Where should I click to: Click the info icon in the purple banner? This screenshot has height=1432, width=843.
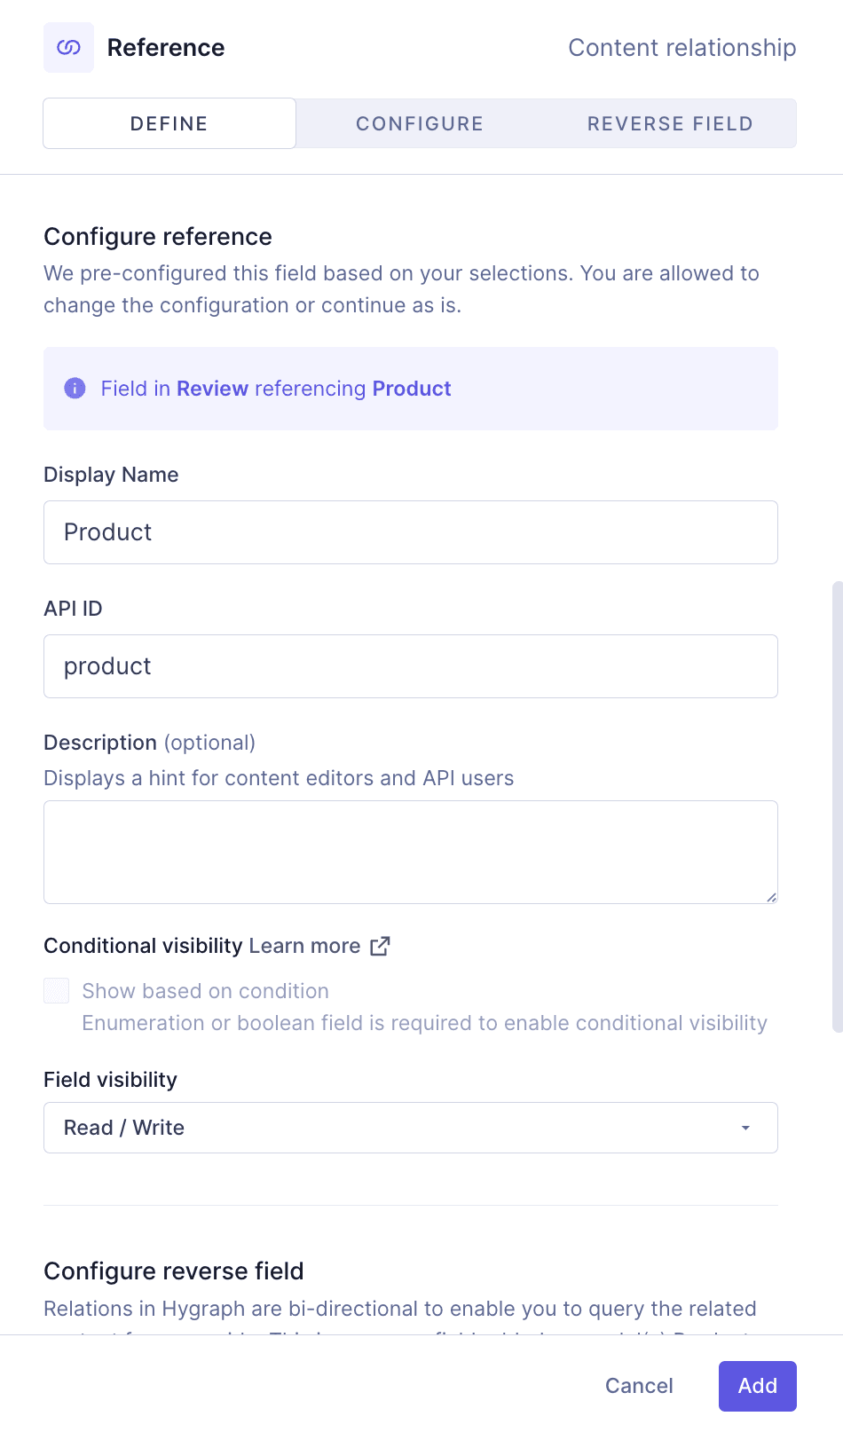tap(75, 388)
